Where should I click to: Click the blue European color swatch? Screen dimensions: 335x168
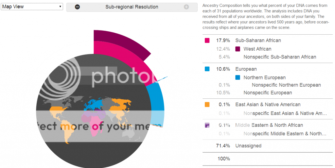tap(207, 69)
